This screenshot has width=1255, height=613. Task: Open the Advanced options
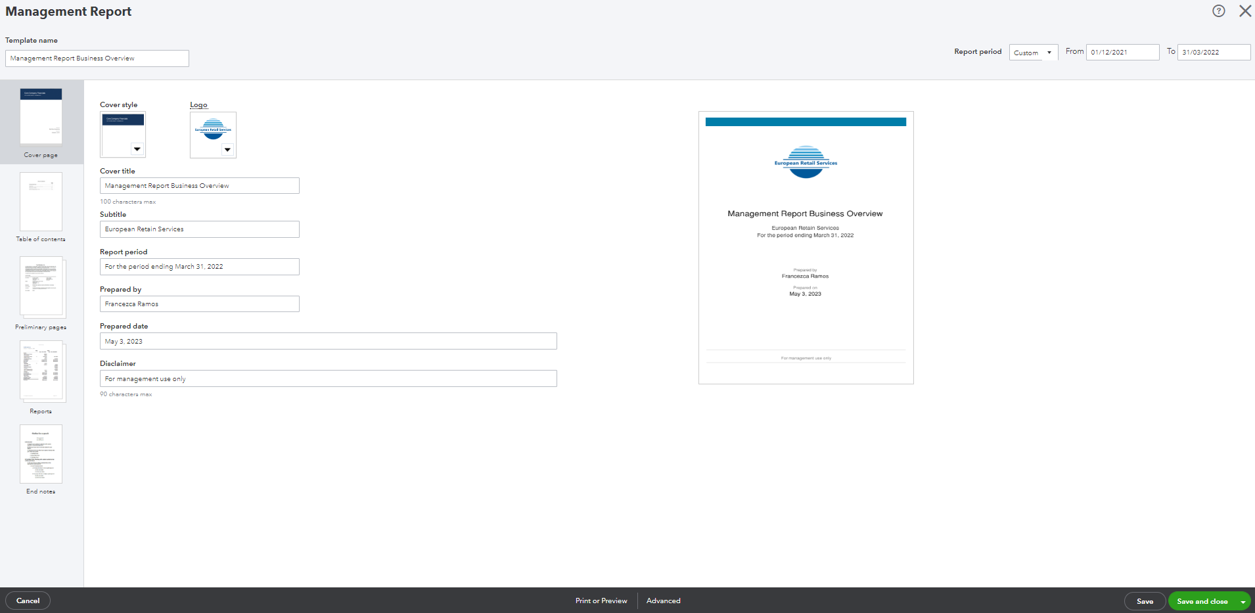664,601
